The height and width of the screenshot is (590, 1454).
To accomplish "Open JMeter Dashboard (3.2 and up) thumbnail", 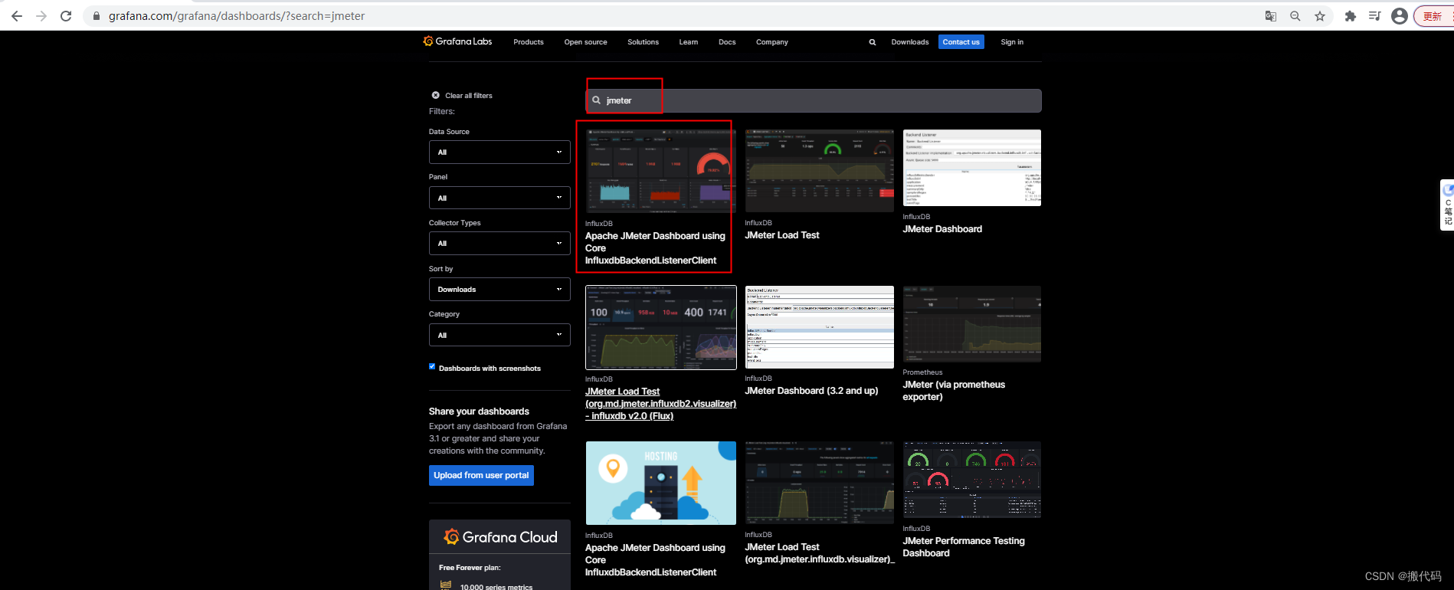I will point(819,327).
